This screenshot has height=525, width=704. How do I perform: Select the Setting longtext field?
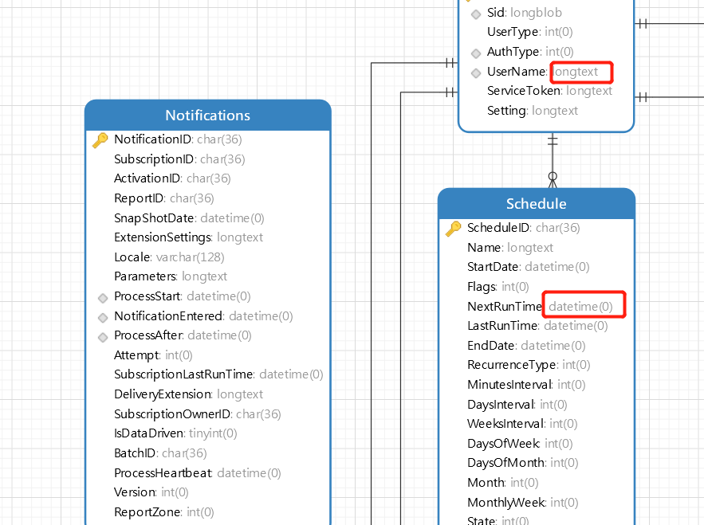[x=533, y=111]
